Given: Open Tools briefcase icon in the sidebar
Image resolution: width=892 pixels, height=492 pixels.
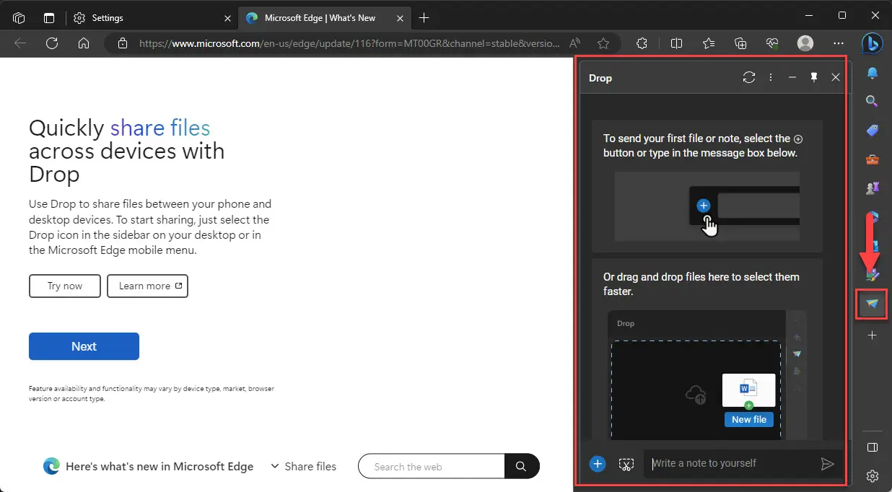Looking at the screenshot, I should [873, 159].
